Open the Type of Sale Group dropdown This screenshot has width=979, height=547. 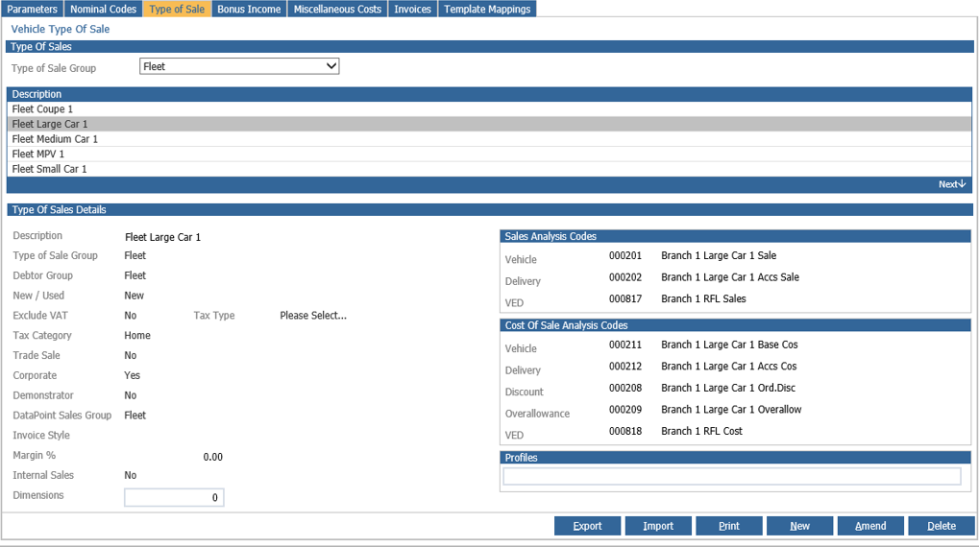point(239,67)
